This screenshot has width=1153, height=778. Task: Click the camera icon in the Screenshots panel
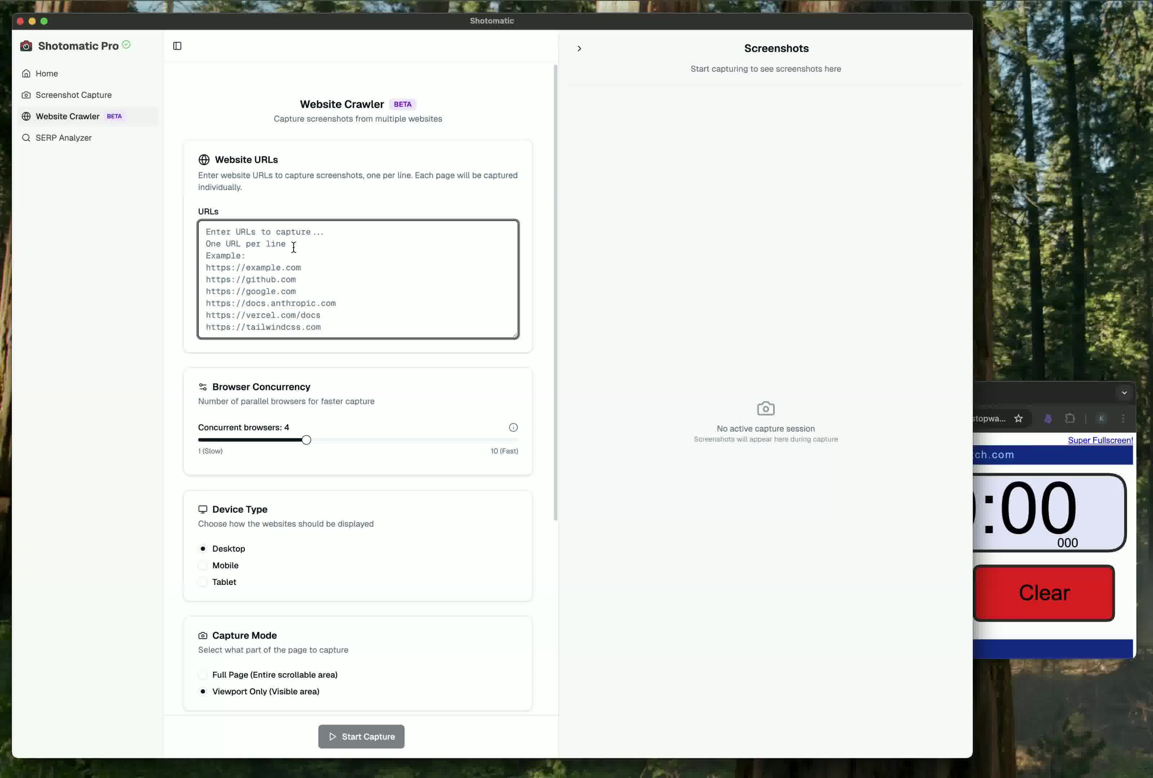pos(765,408)
